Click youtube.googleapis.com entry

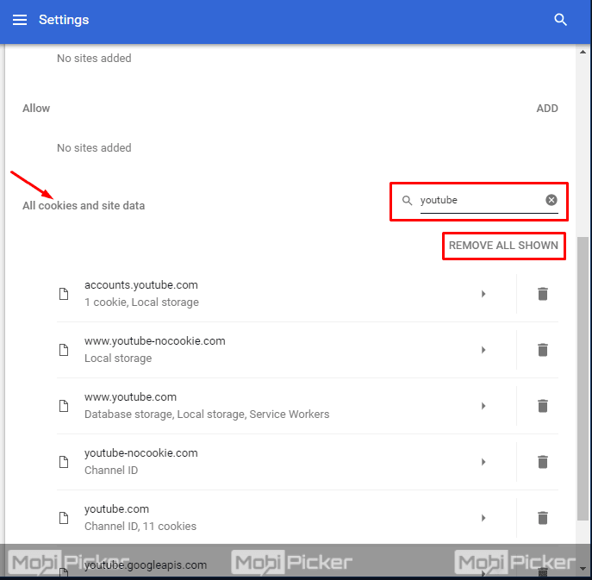click(x=146, y=565)
